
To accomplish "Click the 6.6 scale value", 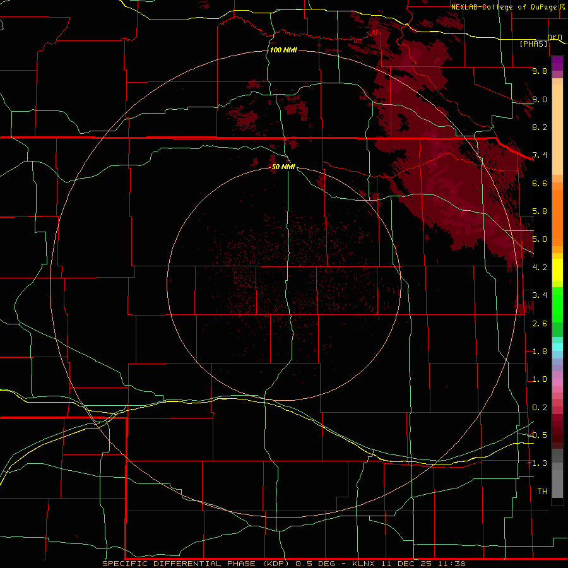I will tap(540, 183).
